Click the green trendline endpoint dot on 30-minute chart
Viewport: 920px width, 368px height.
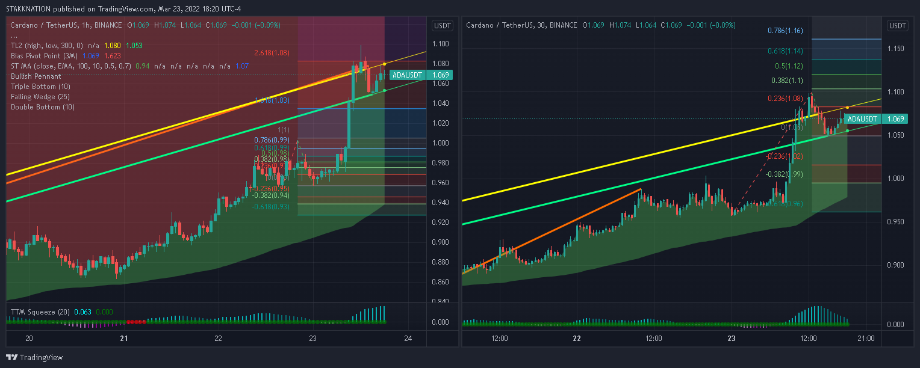847,130
